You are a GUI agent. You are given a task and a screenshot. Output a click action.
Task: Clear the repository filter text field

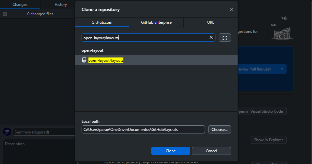211,37
